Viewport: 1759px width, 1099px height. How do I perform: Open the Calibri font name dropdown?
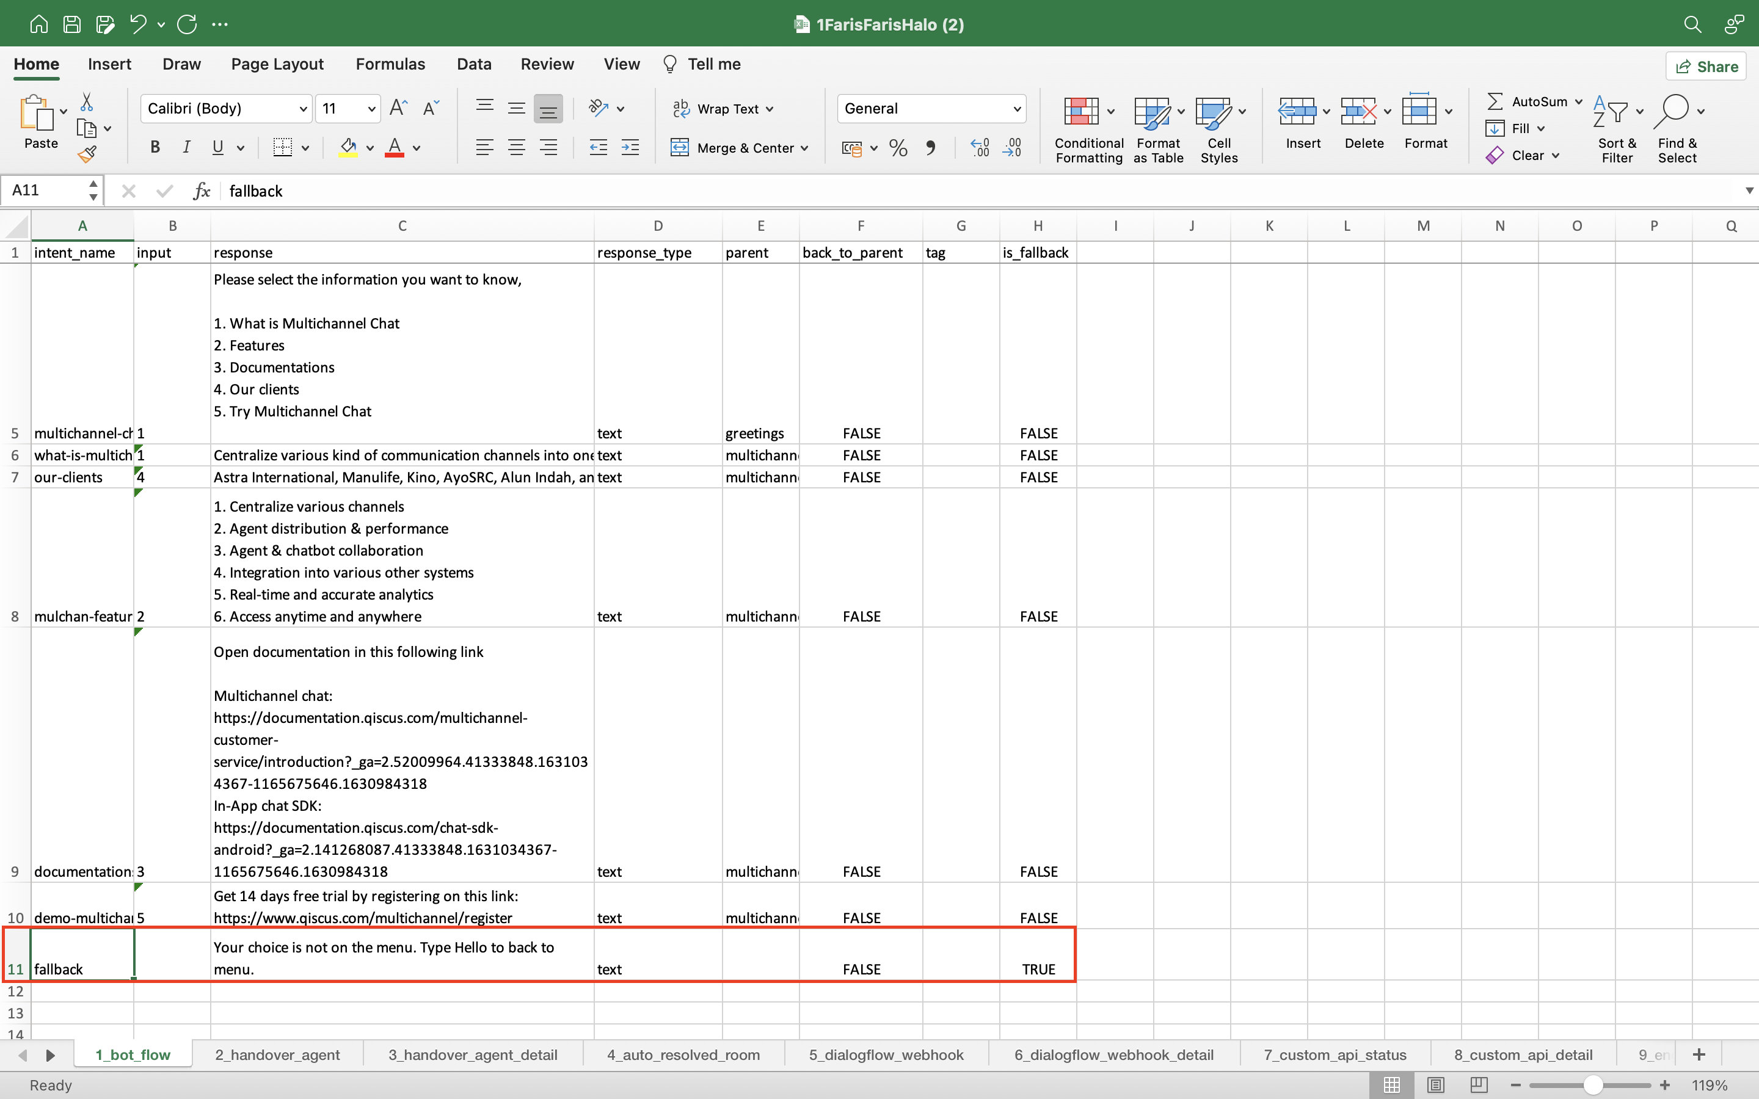tap(303, 109)
